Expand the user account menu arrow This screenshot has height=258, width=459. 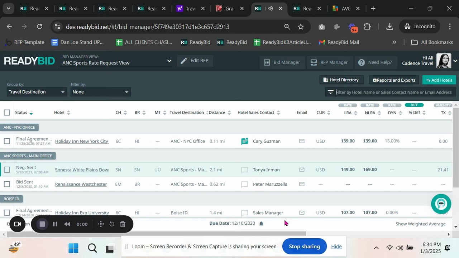(455, 61)
